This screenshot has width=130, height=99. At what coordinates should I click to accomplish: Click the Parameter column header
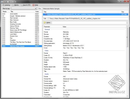[x=47, y=27]
